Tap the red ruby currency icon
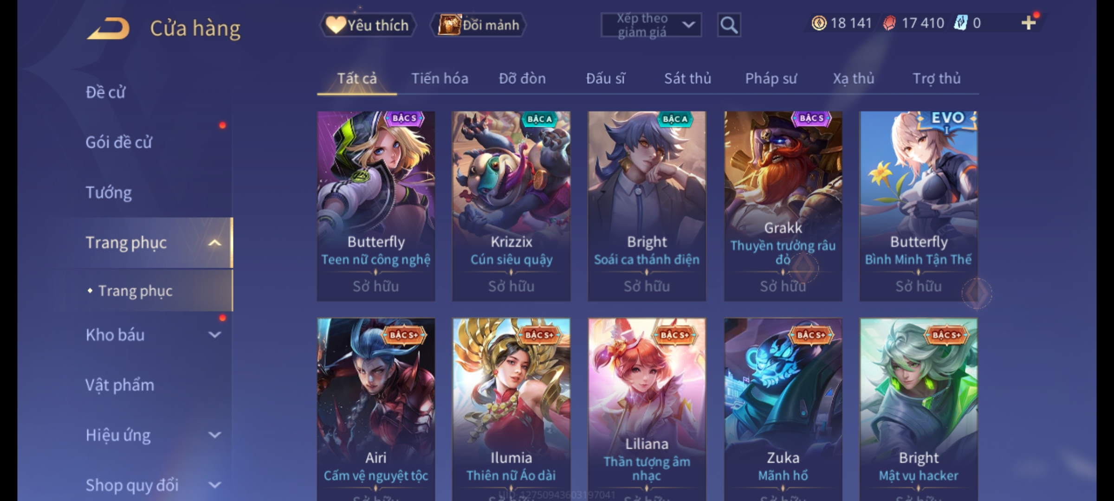This screenshot has height=501, width=1114. 889,23
